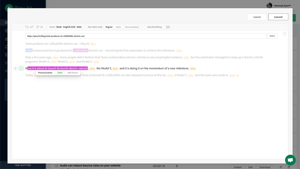Image resolution: width=300 pixels, height=169 pixels.
Task: Click 100ms pause tag after 'picture of the car,'
Action: click(170, 75)
